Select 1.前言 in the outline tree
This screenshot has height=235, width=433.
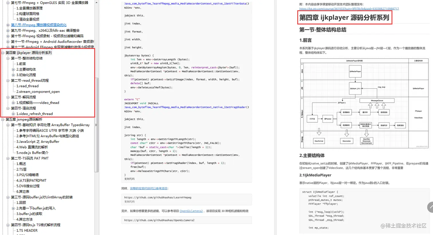tap(21, 64)
